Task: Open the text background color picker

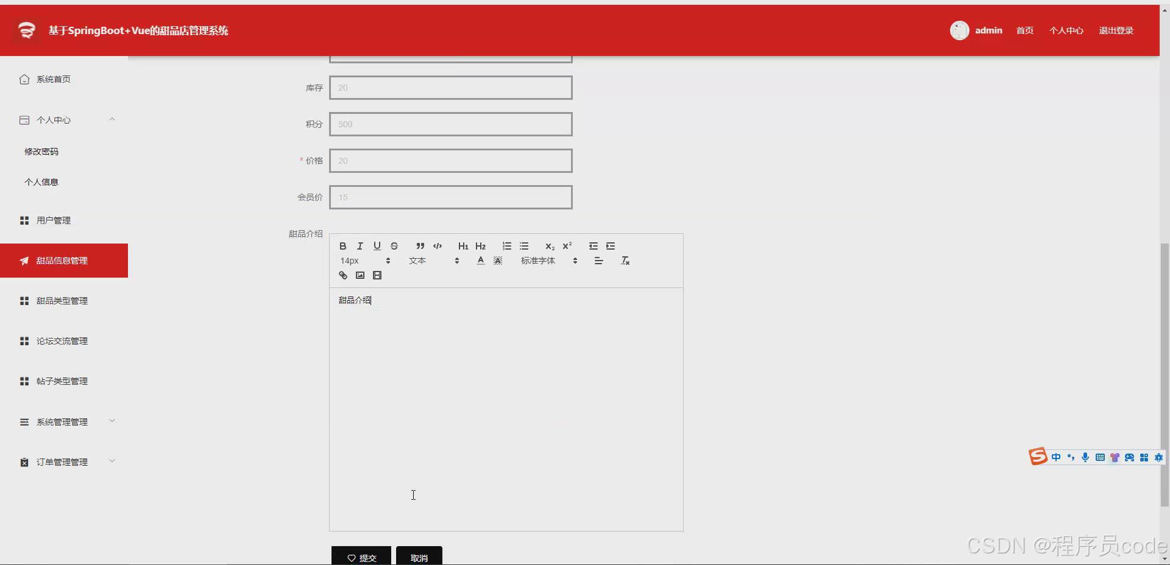Action: pos(497,261)
